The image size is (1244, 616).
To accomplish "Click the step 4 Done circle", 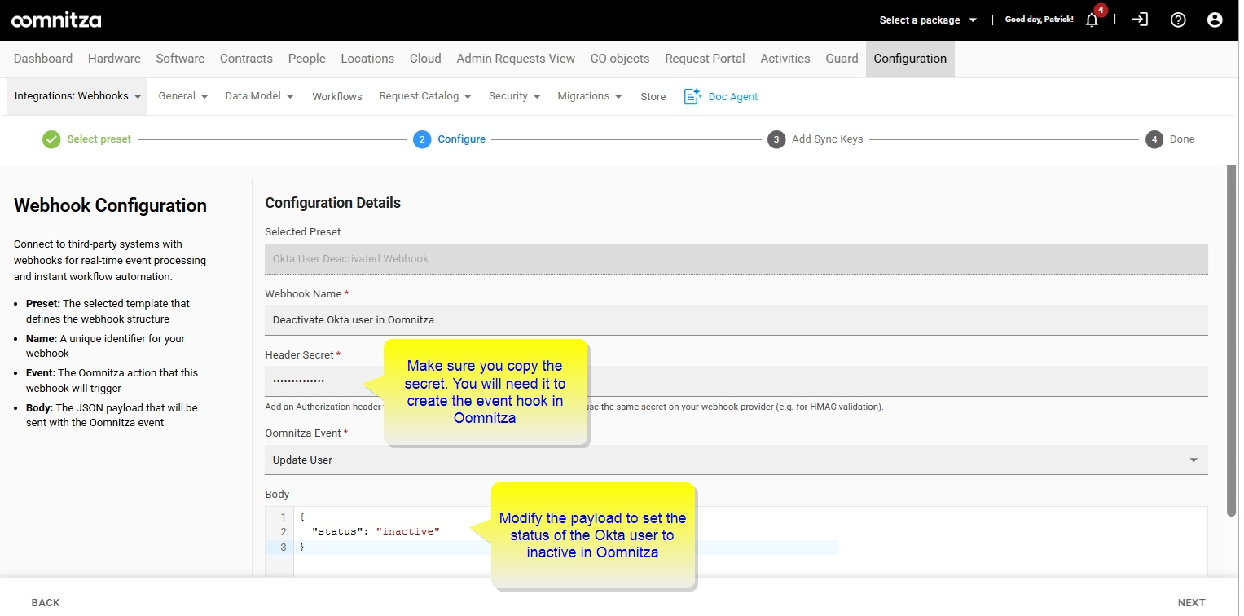I will coord(1154,139).
